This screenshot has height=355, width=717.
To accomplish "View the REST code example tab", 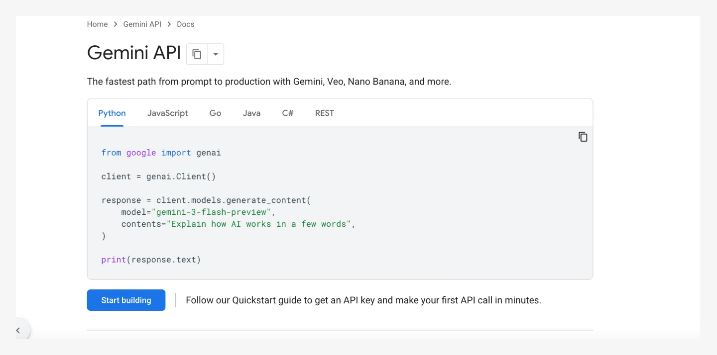I will tap(324, 113).
